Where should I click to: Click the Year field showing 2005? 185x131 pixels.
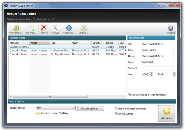(x=145, y=74)
